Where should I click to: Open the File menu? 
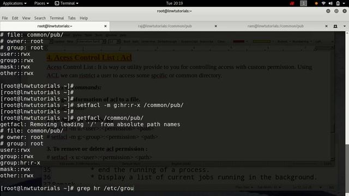point(5,18)
